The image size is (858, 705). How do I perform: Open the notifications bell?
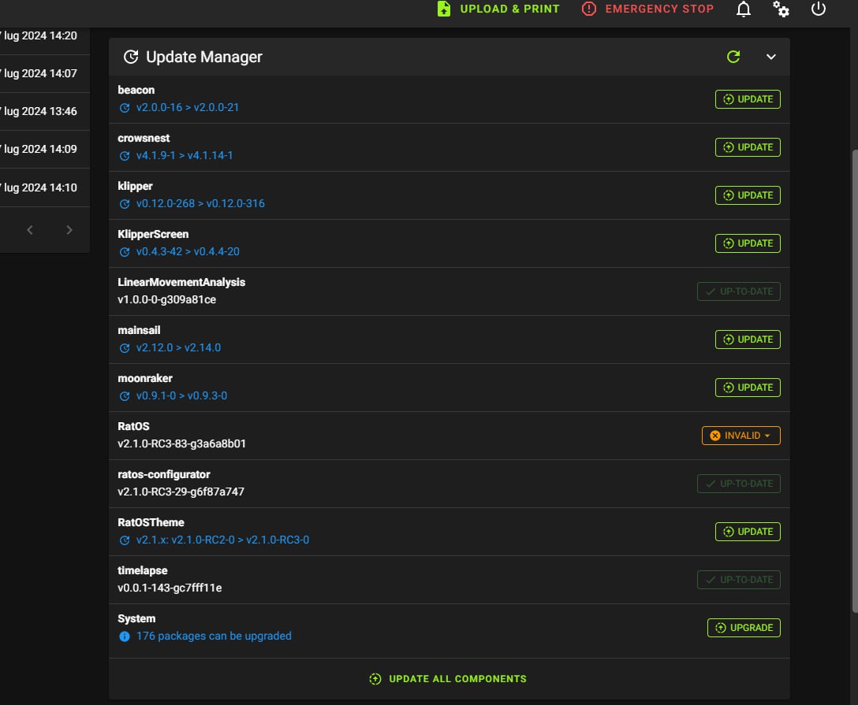click(743, 9)
